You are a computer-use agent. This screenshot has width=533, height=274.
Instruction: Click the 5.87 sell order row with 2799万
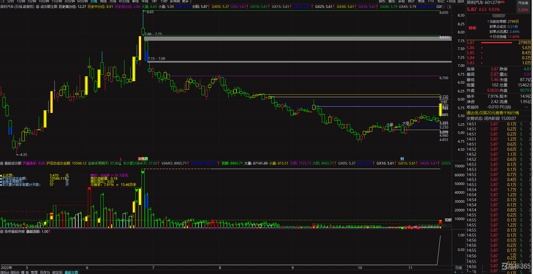[x=499, y=43]
